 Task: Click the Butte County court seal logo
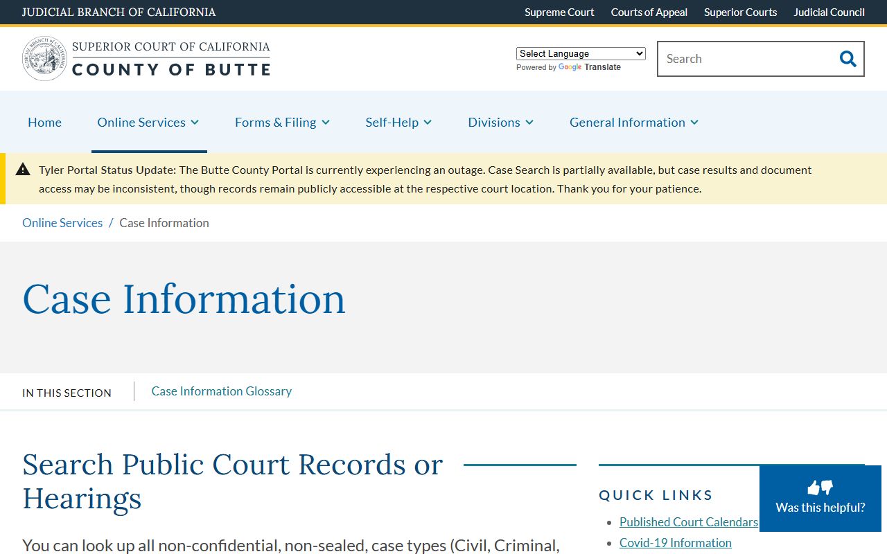point(45,59)
